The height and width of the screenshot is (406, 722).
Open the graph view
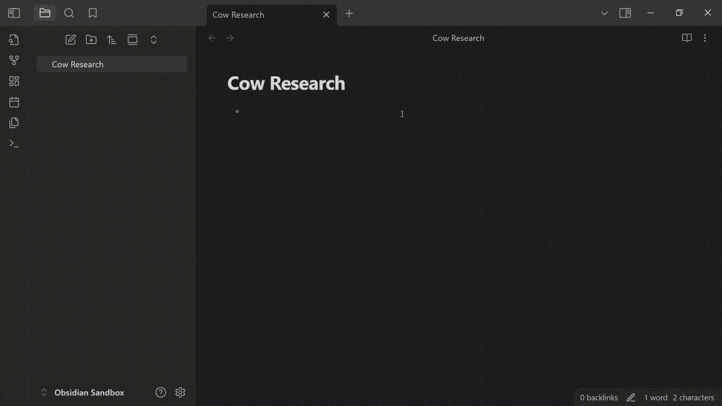14,60
